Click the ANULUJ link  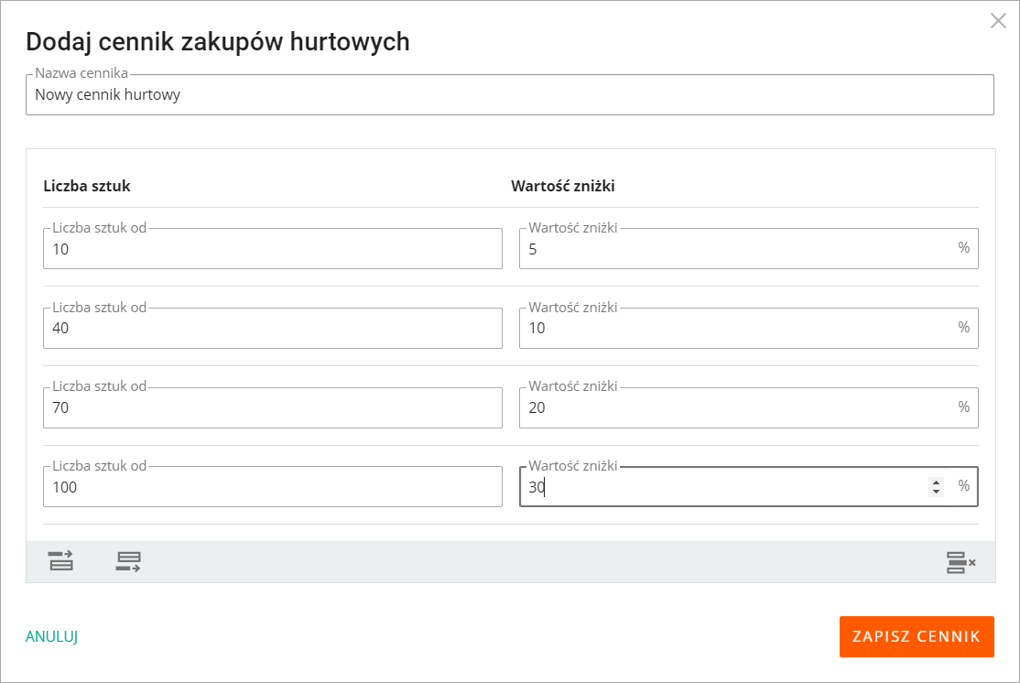pyautogui.click(x=51, y=636)
